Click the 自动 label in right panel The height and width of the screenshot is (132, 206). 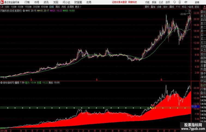[203, 85]
